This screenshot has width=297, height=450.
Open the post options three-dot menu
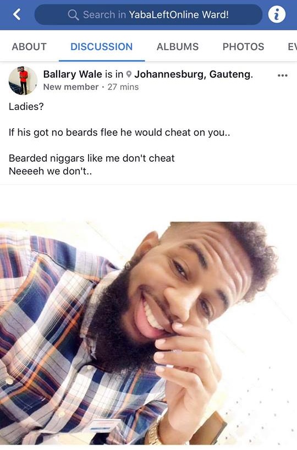click(x=282, y=75)
